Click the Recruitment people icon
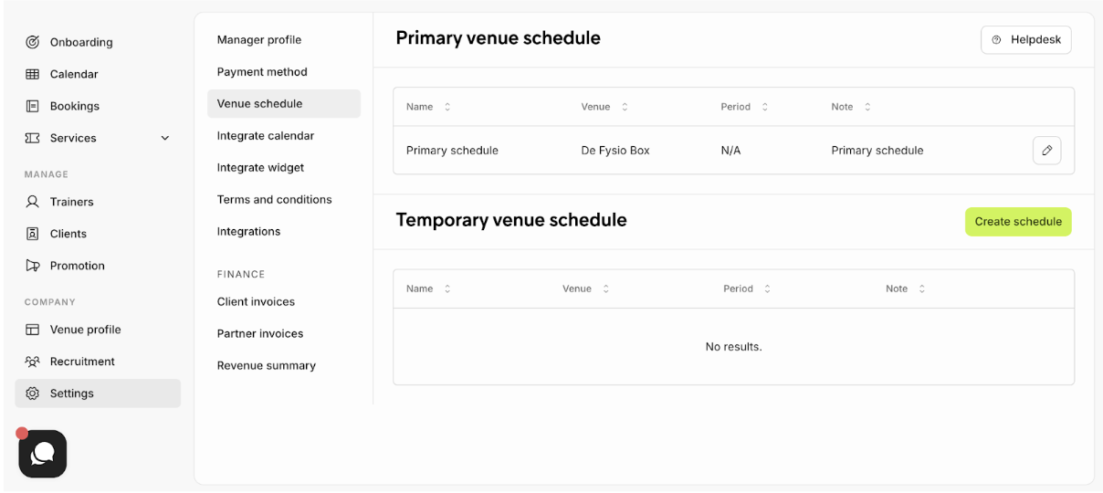The width and height of the screenshot is (1103, 493). 33,362
